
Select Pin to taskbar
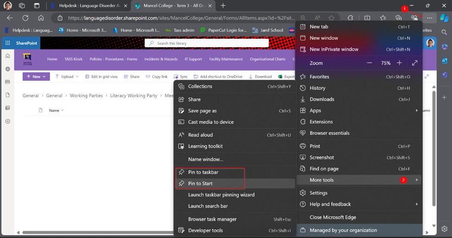click(x=203, y=172)
